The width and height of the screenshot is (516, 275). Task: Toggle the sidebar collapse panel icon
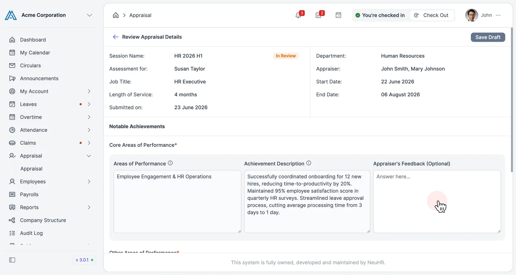12,260
